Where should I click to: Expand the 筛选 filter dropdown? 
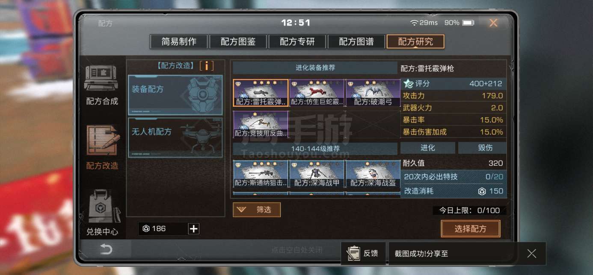[x=257, y=210]
